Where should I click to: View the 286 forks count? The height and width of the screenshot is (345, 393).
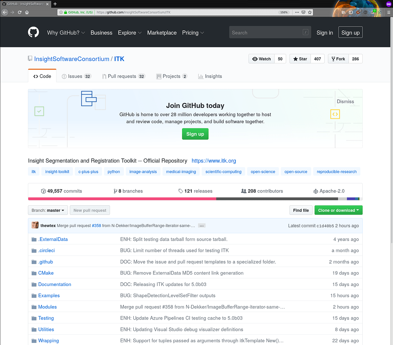point(355,59)
